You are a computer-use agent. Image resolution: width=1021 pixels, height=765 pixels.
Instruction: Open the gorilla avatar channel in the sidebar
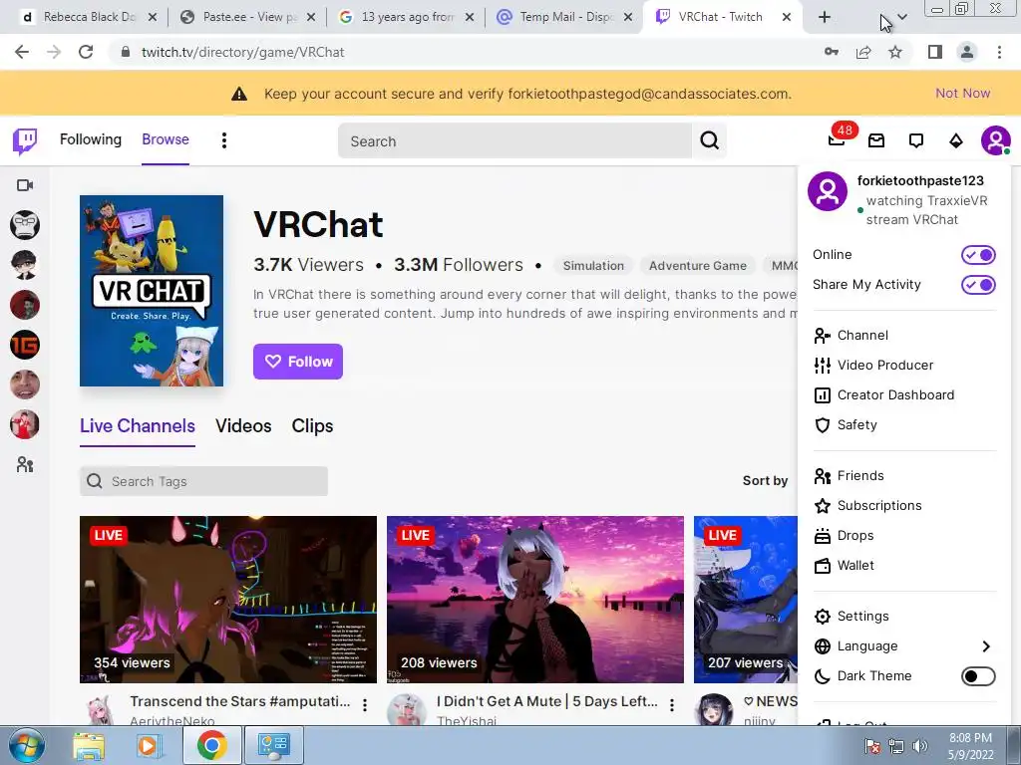[x=25, y=225]
